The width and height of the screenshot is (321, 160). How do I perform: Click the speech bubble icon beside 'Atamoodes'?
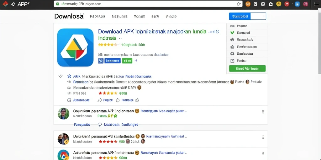click(x=69, y=100)
